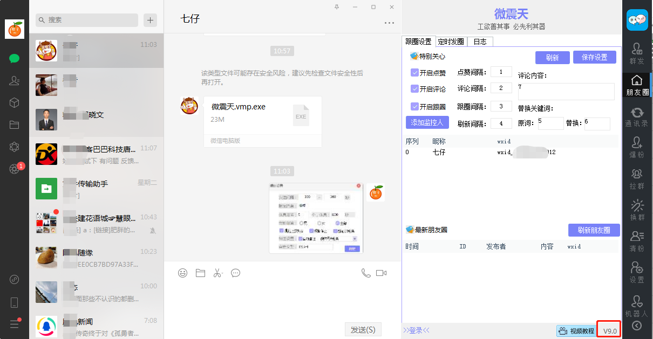The height and width of the screenshot is (339, 653).
Task: Switch to the 定时发圈 tab
Action: 451,41
